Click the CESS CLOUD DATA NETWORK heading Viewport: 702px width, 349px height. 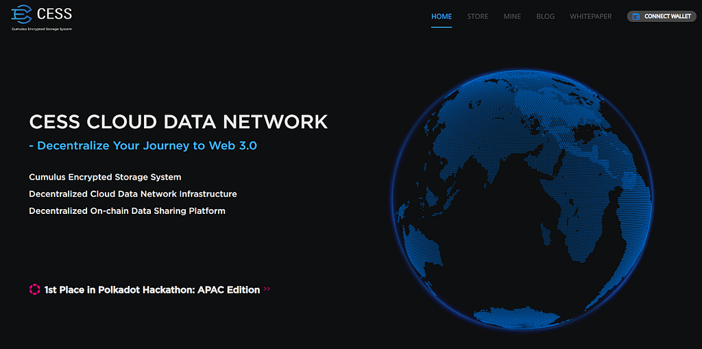coord(178,122)
